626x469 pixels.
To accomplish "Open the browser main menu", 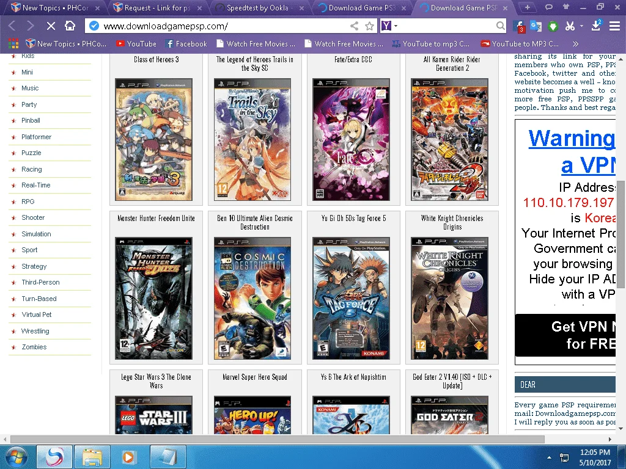I will (x=614, y=26).
